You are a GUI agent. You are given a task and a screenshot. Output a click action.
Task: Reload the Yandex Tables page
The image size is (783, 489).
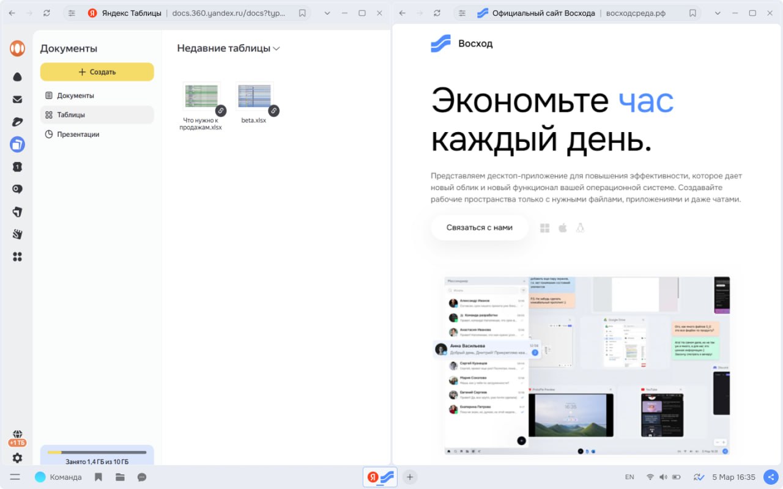[x=47, y=13]
